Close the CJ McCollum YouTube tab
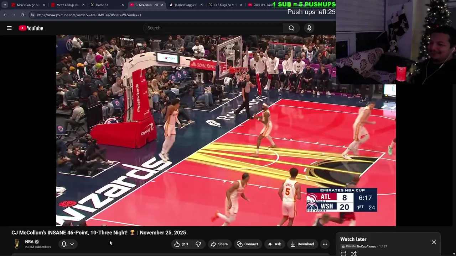Image resolution: width=456 pixels, height=256 pixels. coord(162,5)
